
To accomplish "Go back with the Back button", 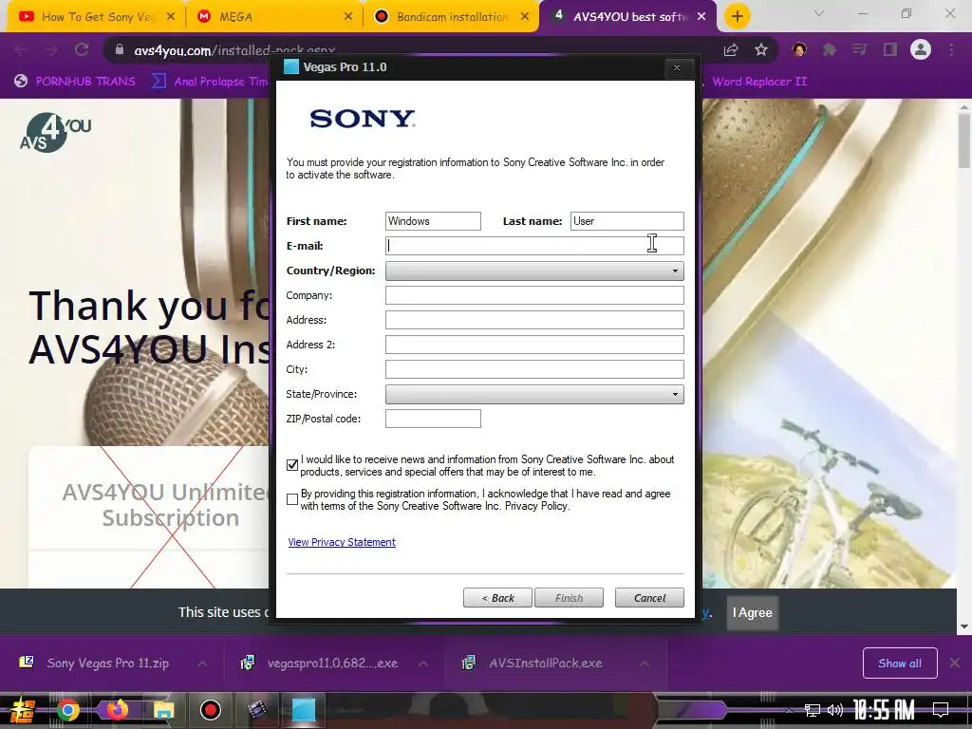I will [x=497, y=598].
